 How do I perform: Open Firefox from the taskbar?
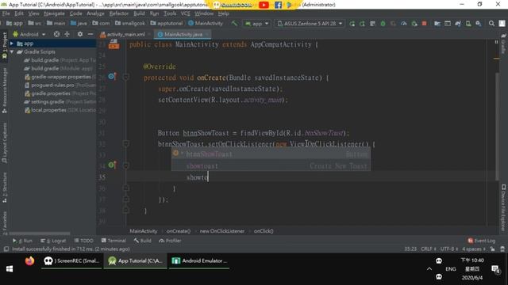[x=30, y=260]
